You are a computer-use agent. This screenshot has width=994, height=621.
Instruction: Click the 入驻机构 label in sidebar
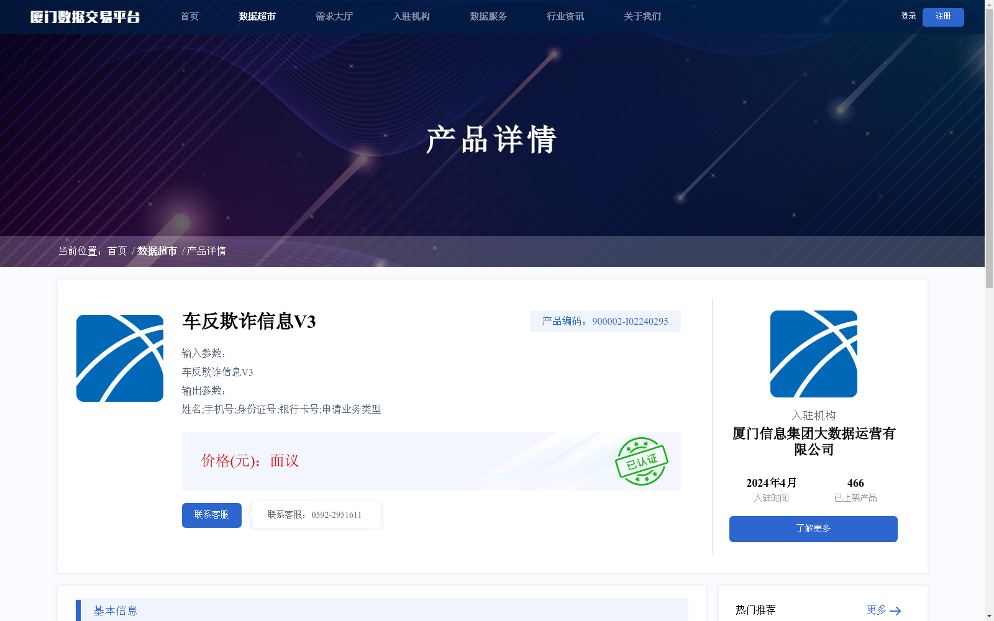tap(814, 415)
